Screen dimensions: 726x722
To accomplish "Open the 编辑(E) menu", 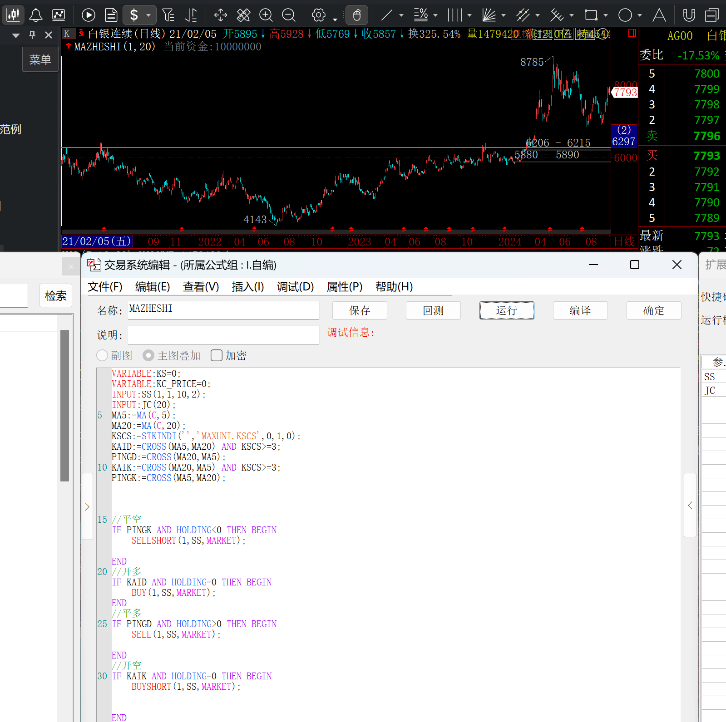I will pyautogui.click(x=153, y=287).
